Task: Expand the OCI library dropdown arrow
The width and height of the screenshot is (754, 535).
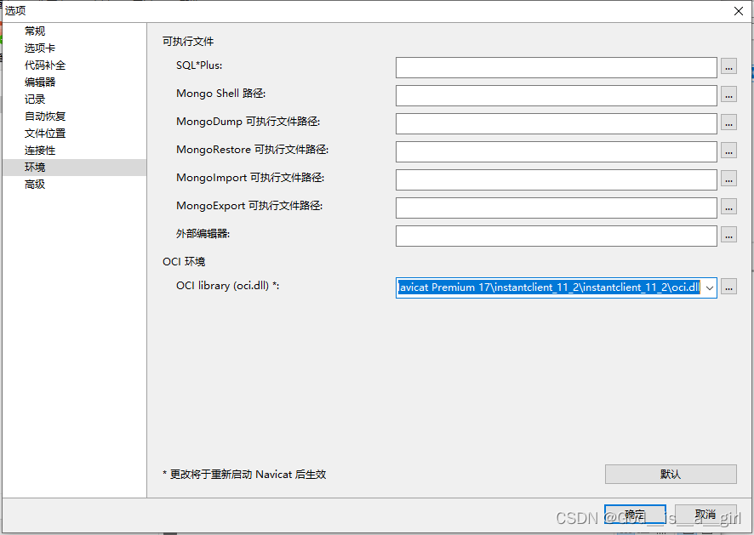Action: click(x=709, y=287)
